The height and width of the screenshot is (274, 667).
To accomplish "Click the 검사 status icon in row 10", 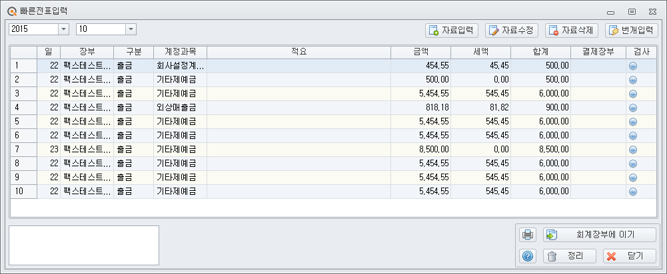I will (632, 192).
